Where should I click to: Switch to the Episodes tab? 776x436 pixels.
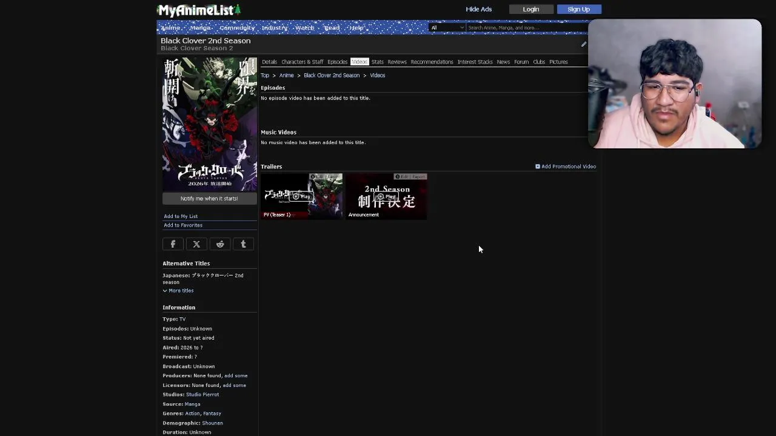click(x=337, y=62)
